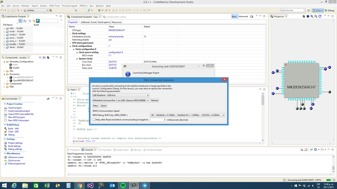Viewport: 337px width, 189px height.
Task: Switch to the Build options tab
Action: (x=104, y=22)
